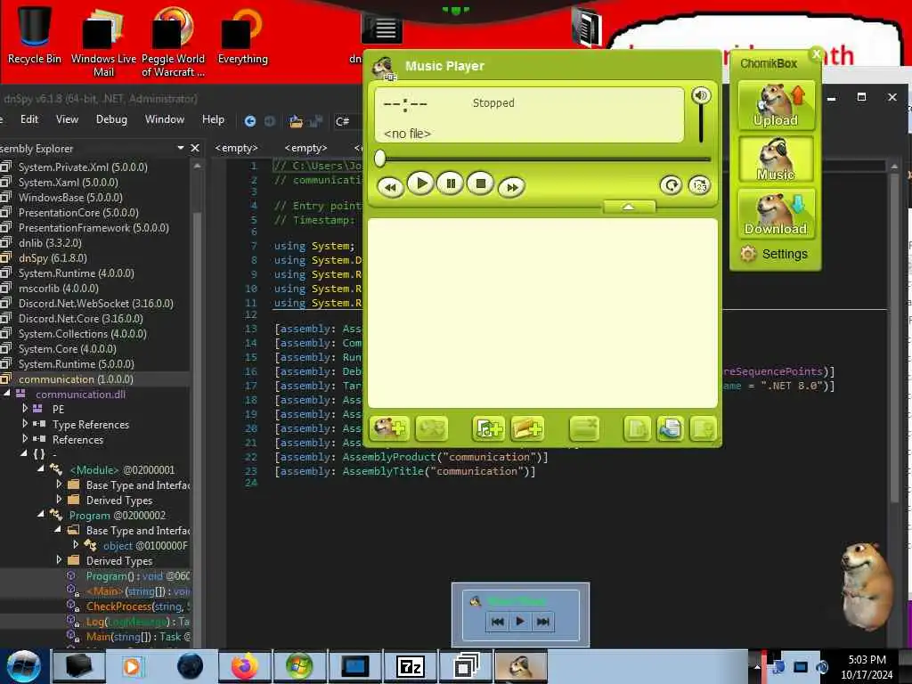Expand the object @0100000F node
Viewport: 912px width, 684px height.
(76, 545)
